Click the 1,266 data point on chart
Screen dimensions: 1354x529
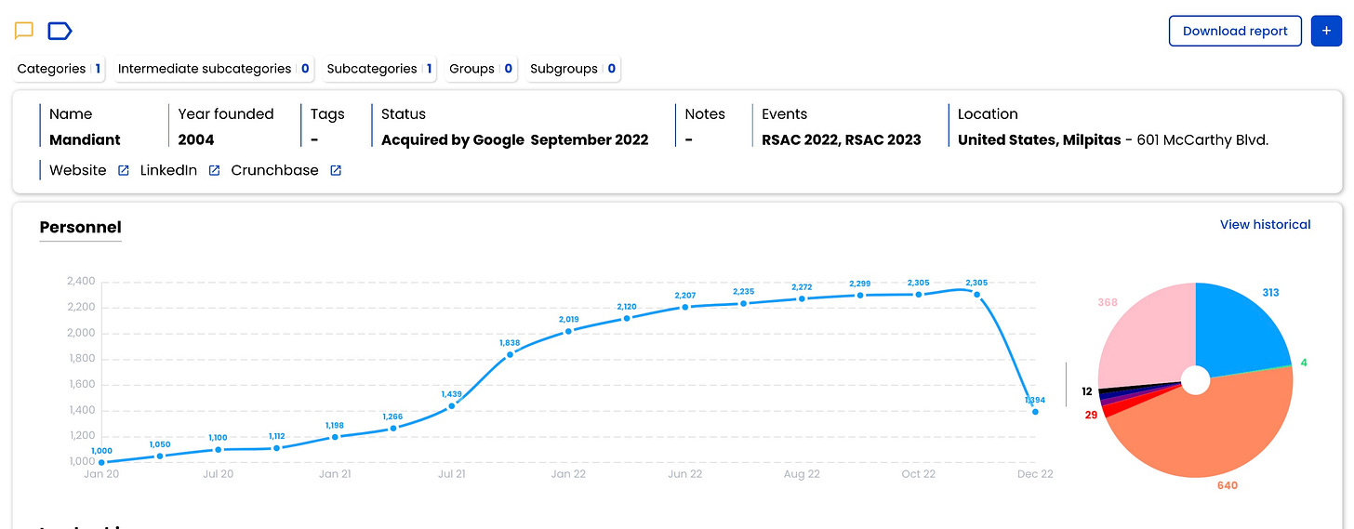[393, 428]
